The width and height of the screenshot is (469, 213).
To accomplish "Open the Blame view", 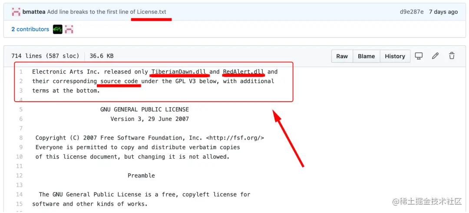I will [367, 57].
